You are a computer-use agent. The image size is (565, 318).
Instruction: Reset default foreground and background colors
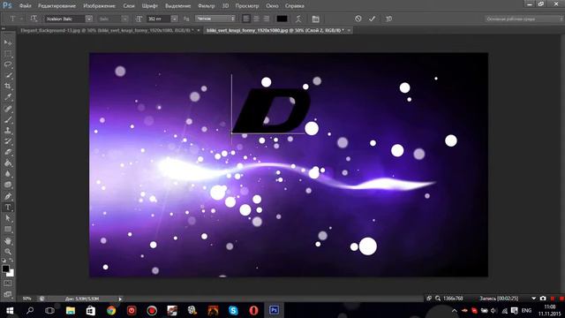point(4,260)
